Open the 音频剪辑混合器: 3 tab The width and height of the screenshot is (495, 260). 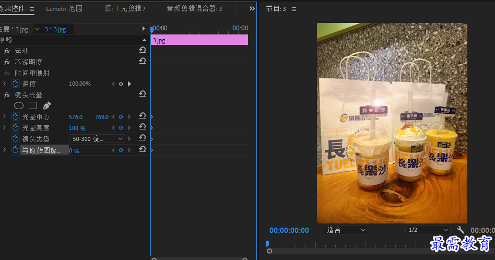(x=194, y=9)
